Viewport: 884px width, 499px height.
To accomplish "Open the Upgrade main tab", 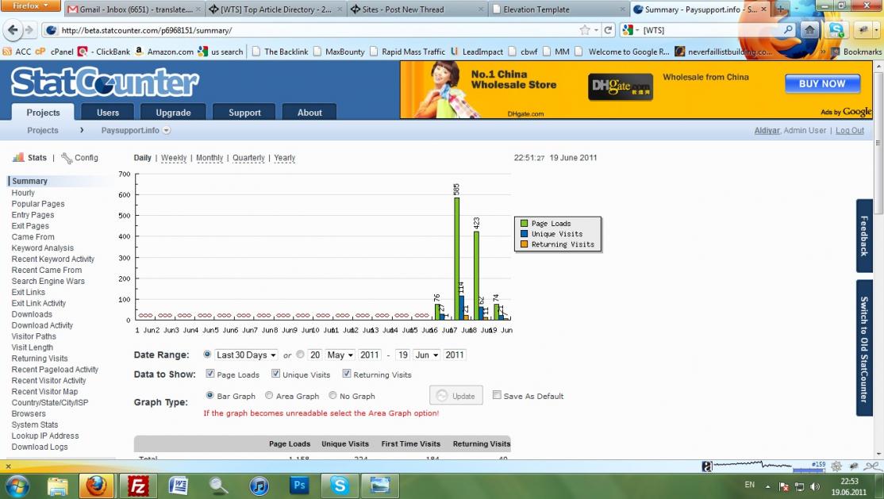I will point(173,112).
